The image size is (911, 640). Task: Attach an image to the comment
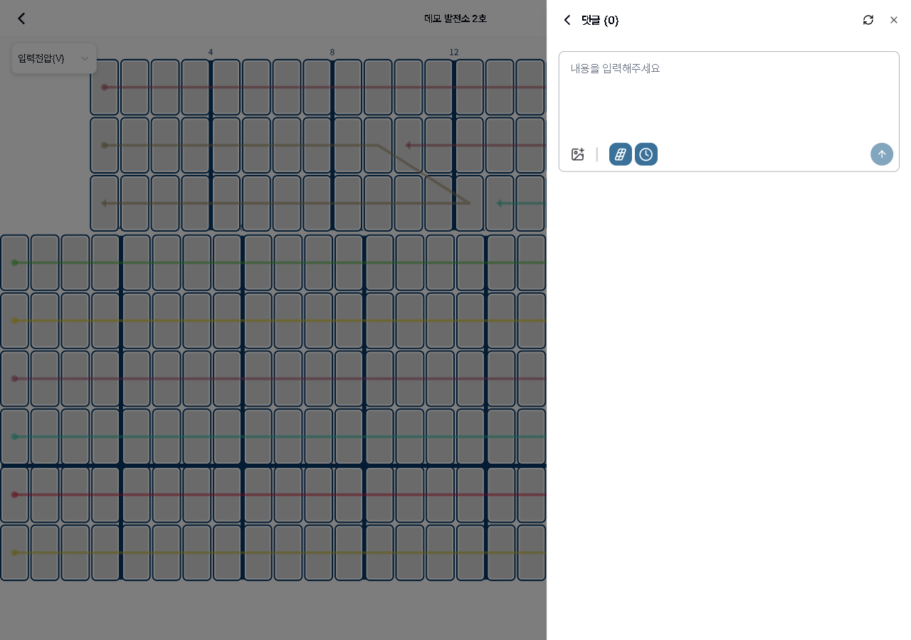578,154
